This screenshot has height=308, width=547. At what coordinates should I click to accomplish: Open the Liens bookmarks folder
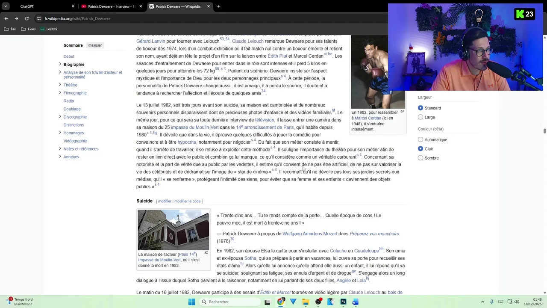click(28, 29)
